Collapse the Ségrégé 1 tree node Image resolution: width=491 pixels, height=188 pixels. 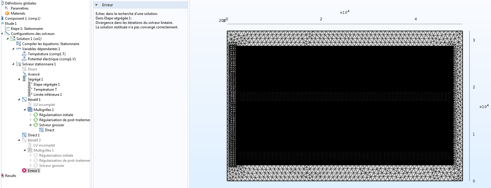coord(19,79)
